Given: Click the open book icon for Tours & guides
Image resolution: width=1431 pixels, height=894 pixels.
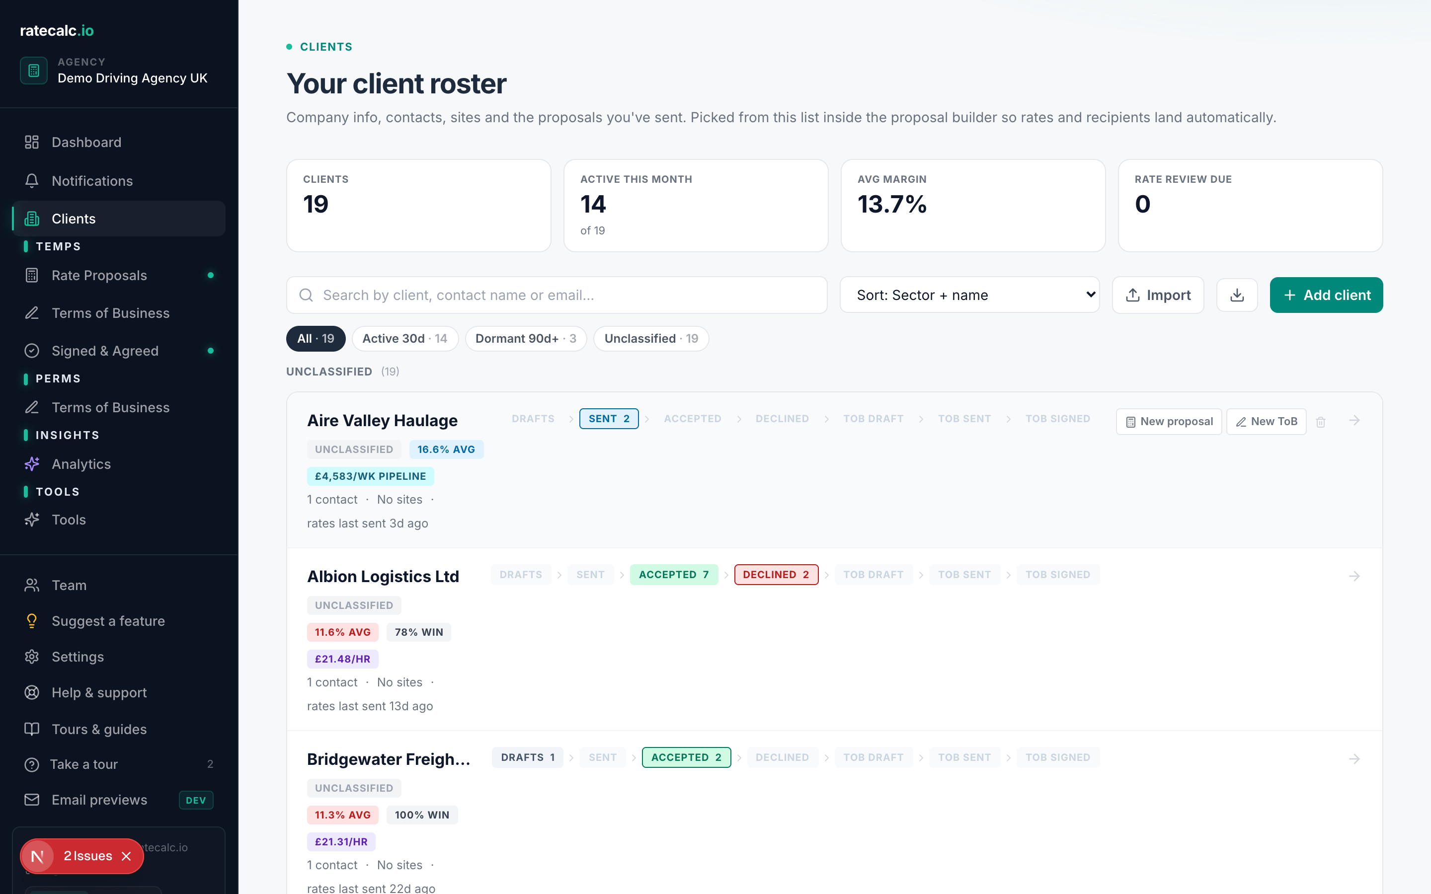Looking at the screenshot, I should 32,729.
